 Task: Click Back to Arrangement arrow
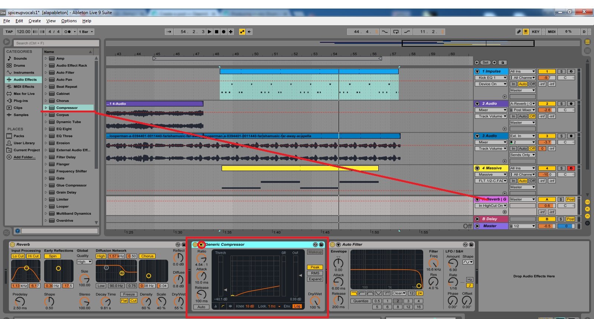(x=249, y=32)
